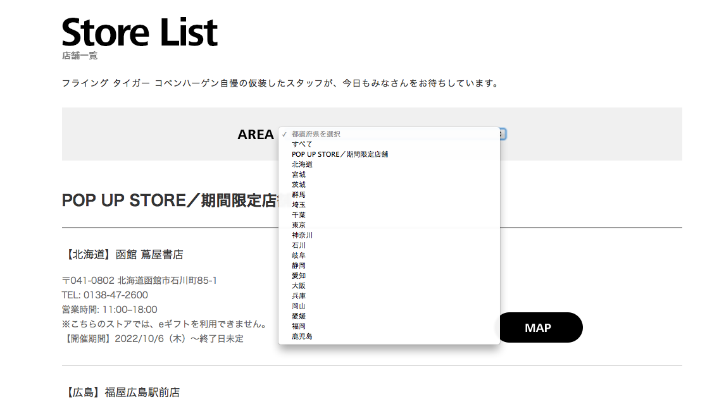Select 兵庫 from the area options
This screenshot has width=712, height=409.
389,296
